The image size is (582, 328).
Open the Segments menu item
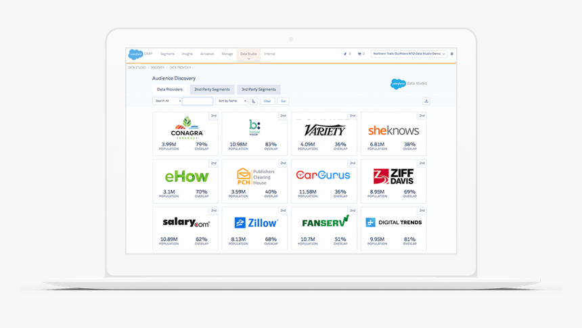click(167, 53)
